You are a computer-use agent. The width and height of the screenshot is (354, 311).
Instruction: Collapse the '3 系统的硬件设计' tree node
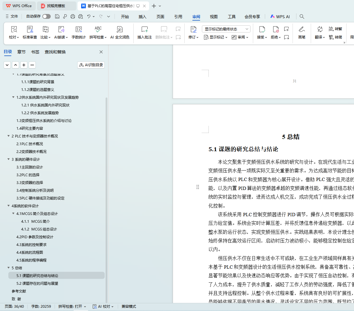coord(9,159)
